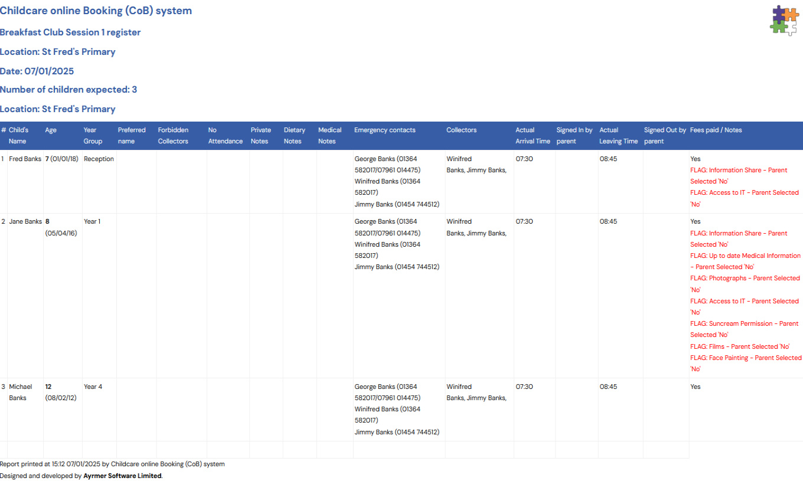Click the Child's Name column header
The image size is (803, 481).
point(18,136)
